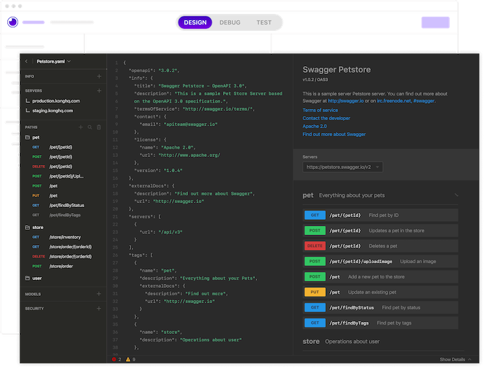The image size is (484, 368).
Task: Search paths using the magnifier icon
Action: click(90, 126)
